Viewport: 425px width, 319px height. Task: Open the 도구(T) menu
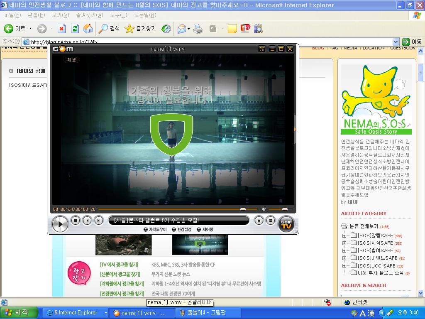click(118, 15)
